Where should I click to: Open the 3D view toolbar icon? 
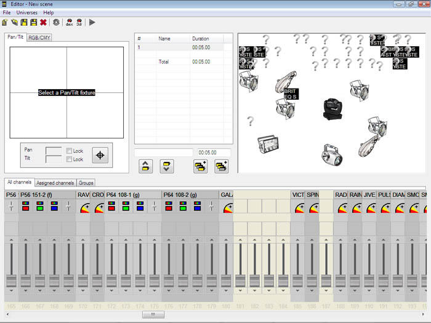click(79, 22)
